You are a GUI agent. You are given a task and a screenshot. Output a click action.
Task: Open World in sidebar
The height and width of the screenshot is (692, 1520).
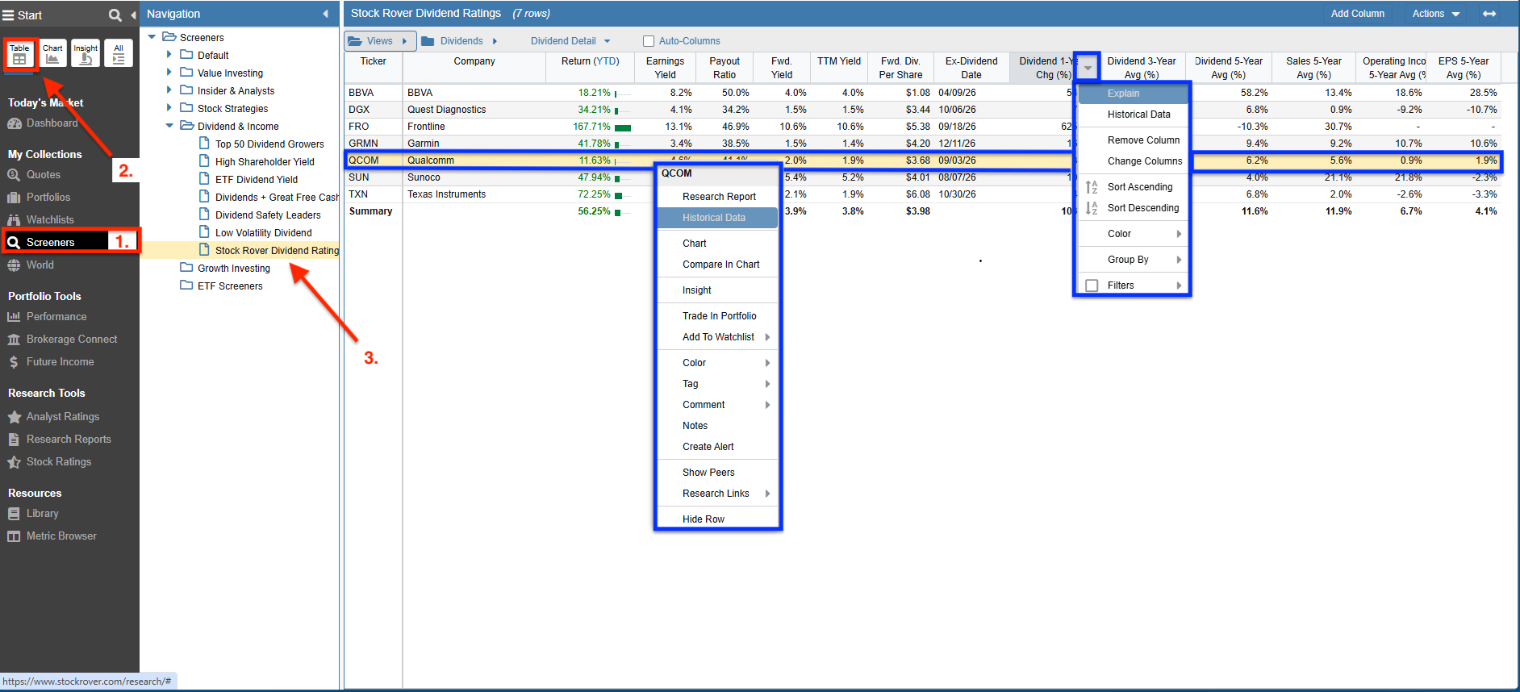tap(40, 265)
